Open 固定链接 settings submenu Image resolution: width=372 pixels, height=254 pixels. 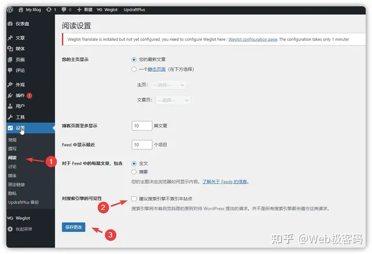tap(17, 184)
